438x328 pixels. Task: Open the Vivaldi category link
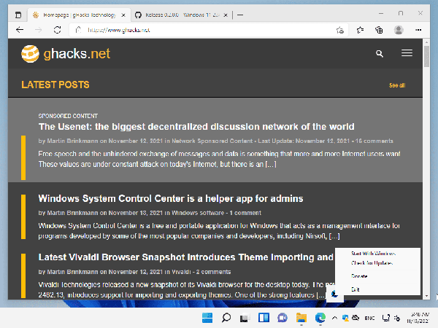(181, 272)
